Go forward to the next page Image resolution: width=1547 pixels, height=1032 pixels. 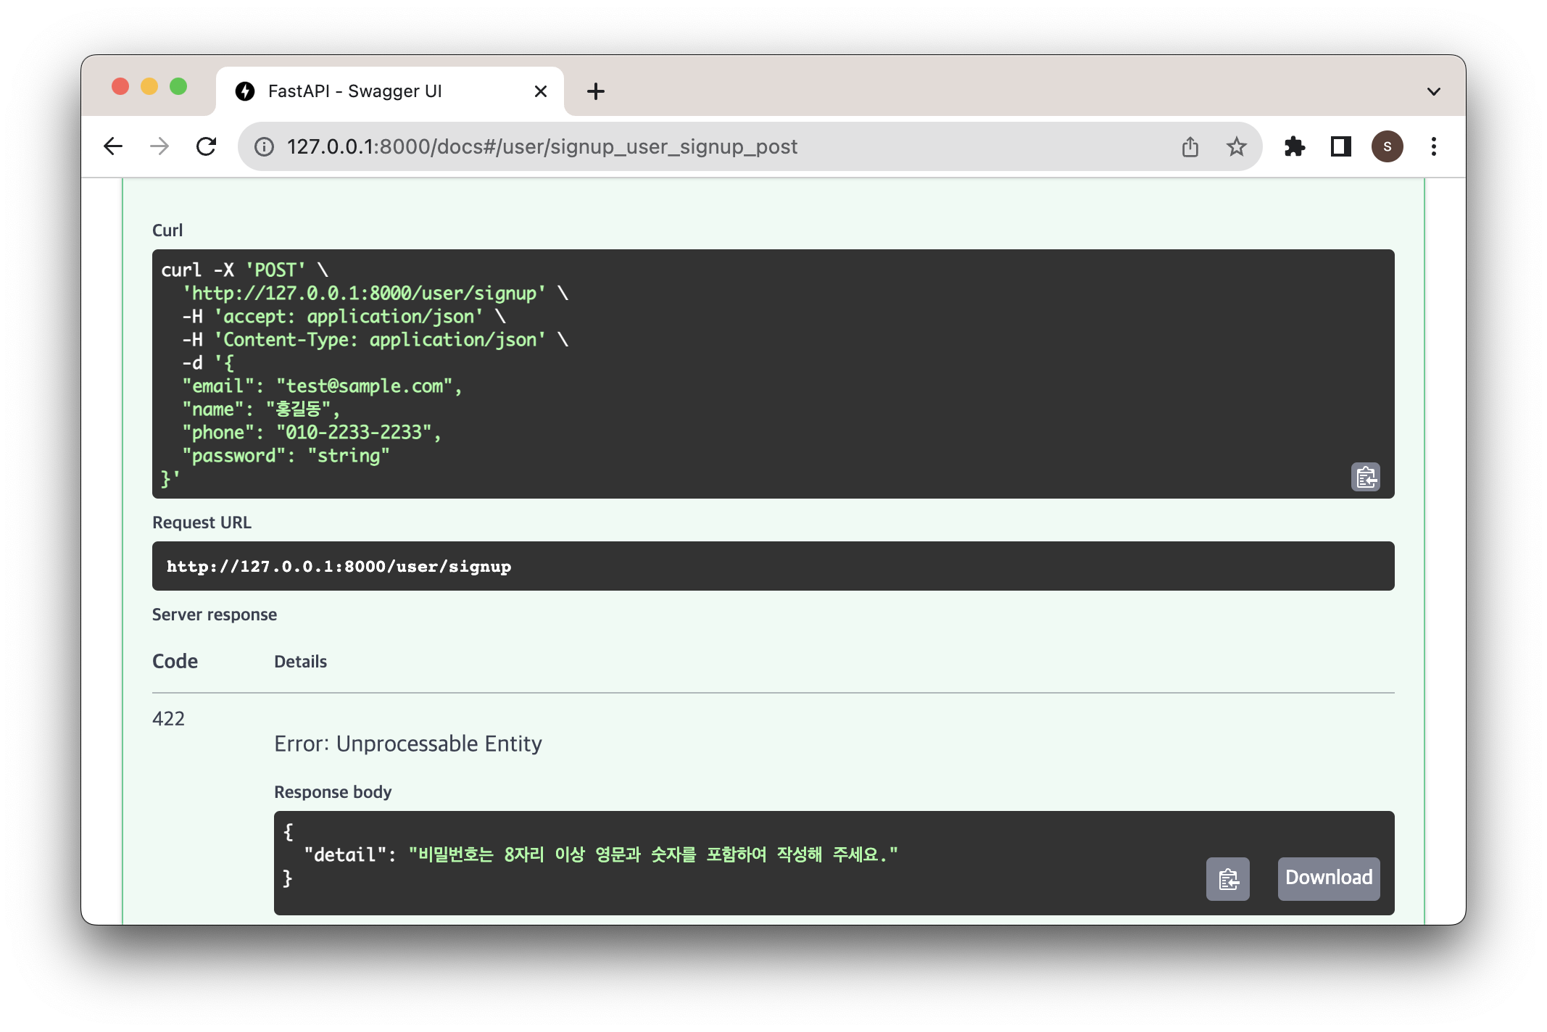[x=159, y=146]
